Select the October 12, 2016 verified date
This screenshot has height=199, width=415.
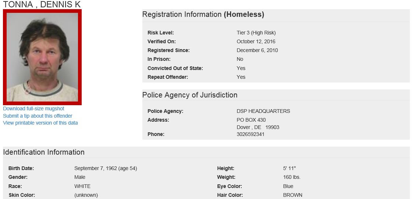(x=256, y=41)
